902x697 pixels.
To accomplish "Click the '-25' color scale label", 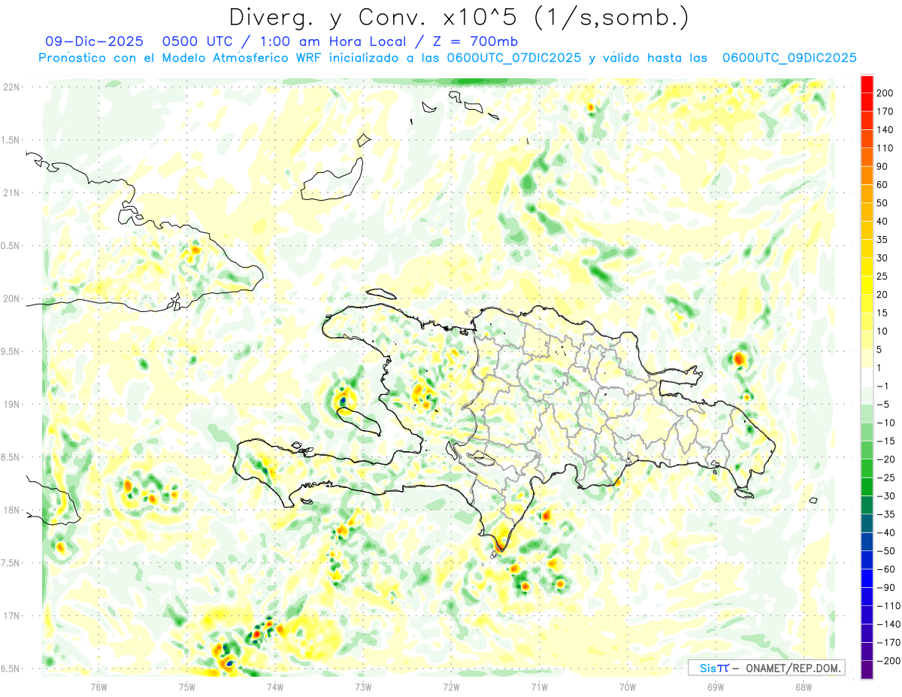I will (888, 477).
